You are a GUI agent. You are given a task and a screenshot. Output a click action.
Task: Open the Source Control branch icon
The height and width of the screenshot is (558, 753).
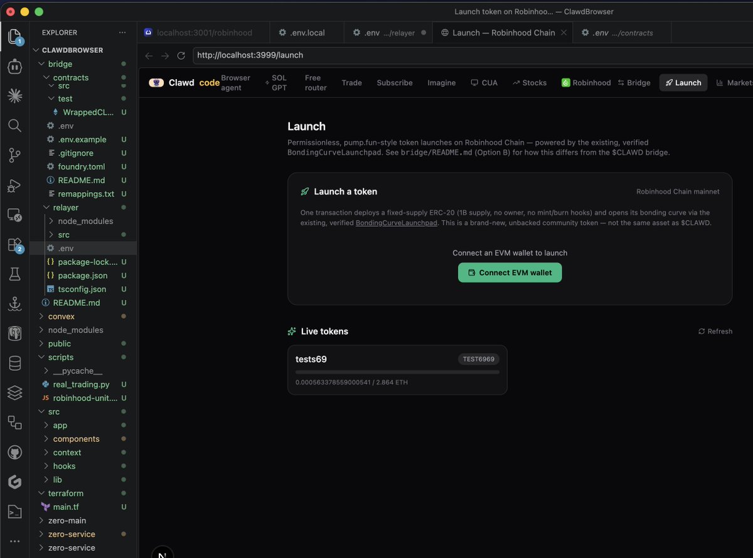pyautogui.click(x=14, y=155)
